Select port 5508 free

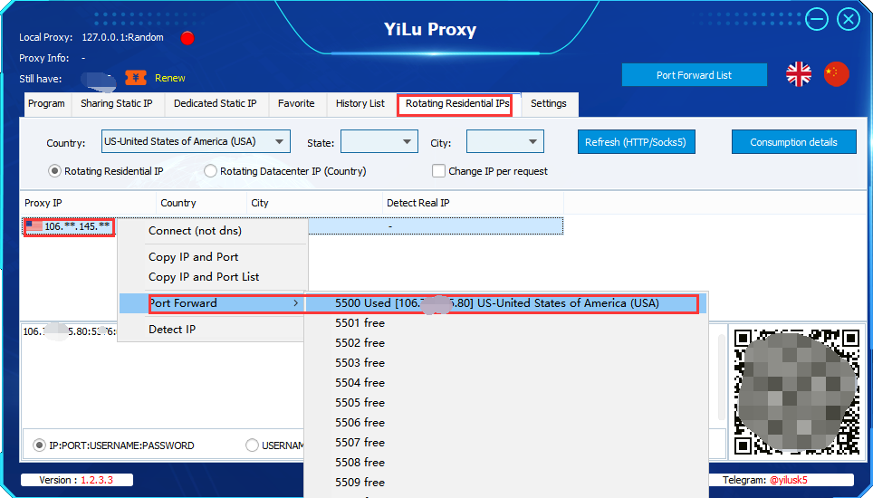point(505,463)
